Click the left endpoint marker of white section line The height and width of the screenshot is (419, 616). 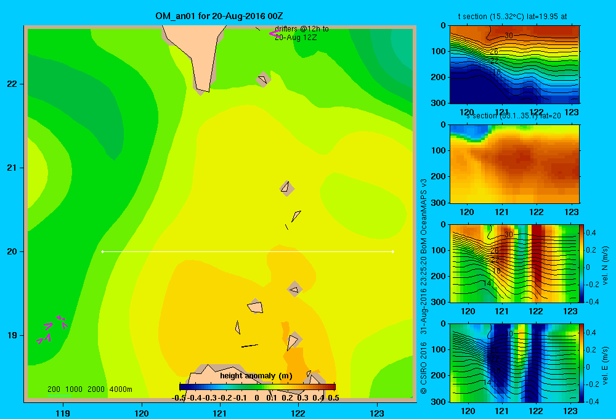pyautogui.click(x=102, y=251)
